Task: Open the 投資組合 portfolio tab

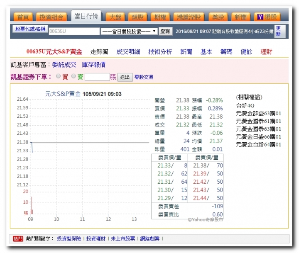Action: click(x=51, y=17)
